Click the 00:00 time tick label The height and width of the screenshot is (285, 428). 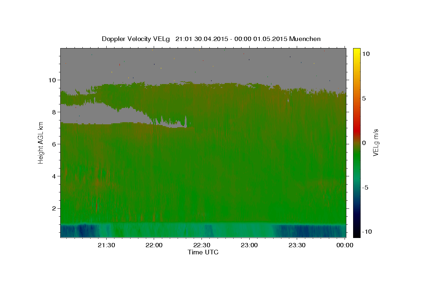(345, 245)
